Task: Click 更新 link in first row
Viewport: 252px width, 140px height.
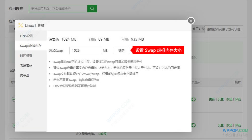Action: coord(212,99)
